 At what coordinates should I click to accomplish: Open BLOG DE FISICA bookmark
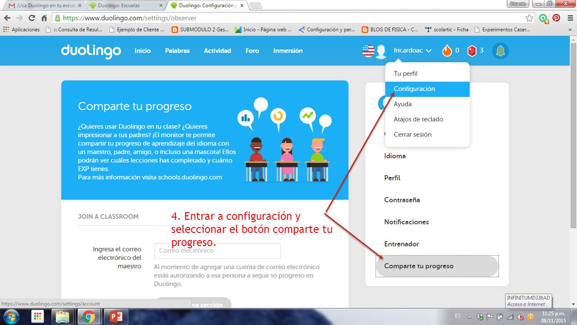(390, 30)
